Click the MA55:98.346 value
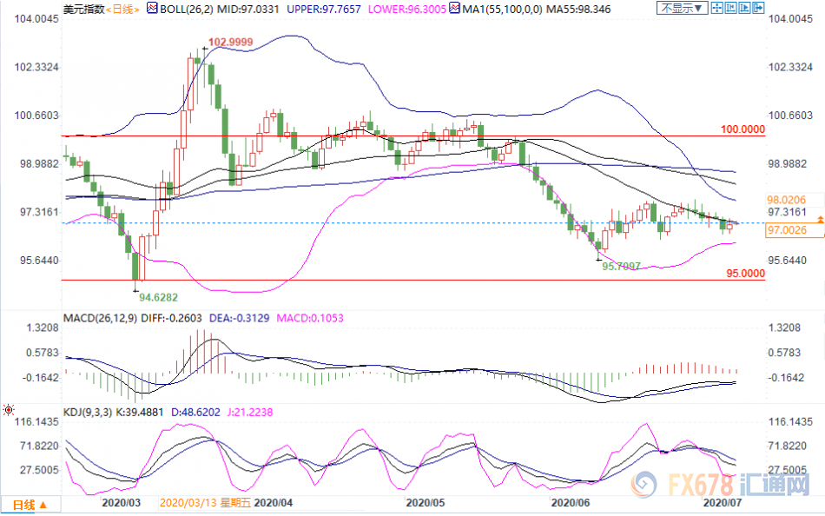The width and height of the screenshot is (825, 516). click(x=578, y=9)
